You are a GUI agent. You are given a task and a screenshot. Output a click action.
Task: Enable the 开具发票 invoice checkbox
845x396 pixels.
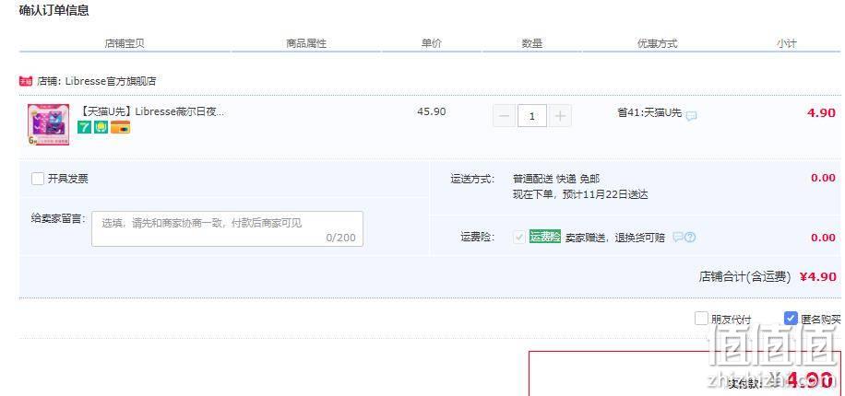tap(38, 179)
